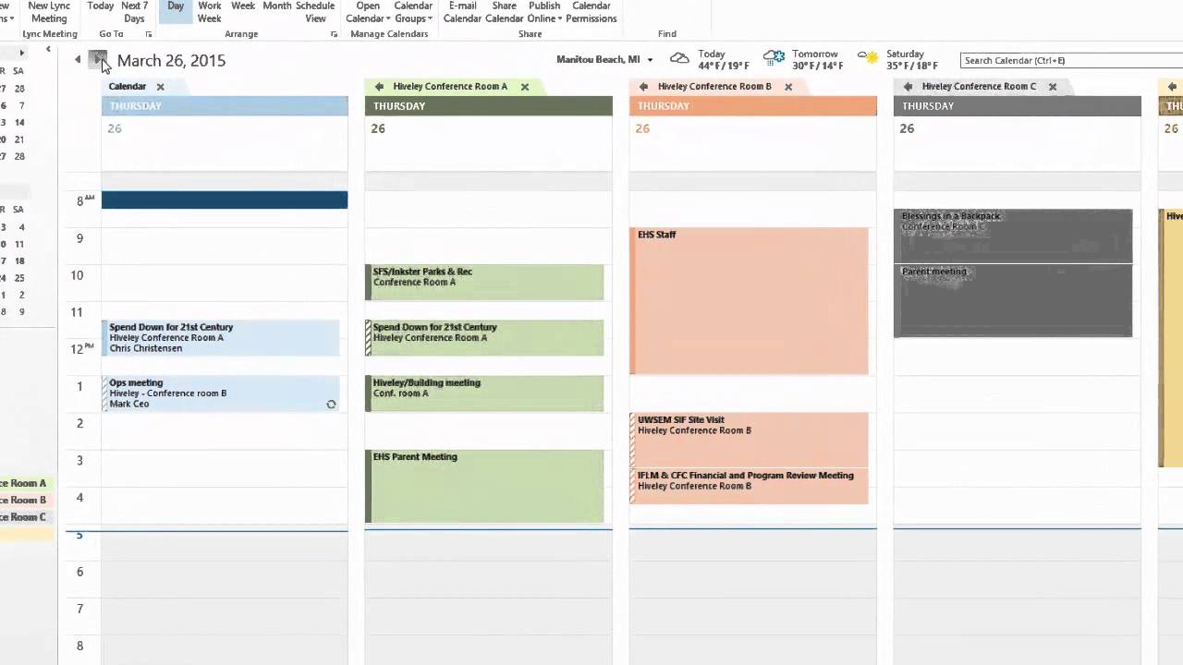Select Hiveley Conference Room A tab

[x=450, y=87]
